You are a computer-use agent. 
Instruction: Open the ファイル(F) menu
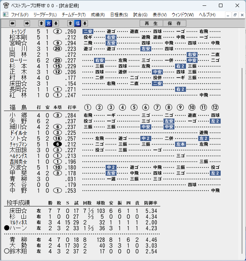coord(20,15)
